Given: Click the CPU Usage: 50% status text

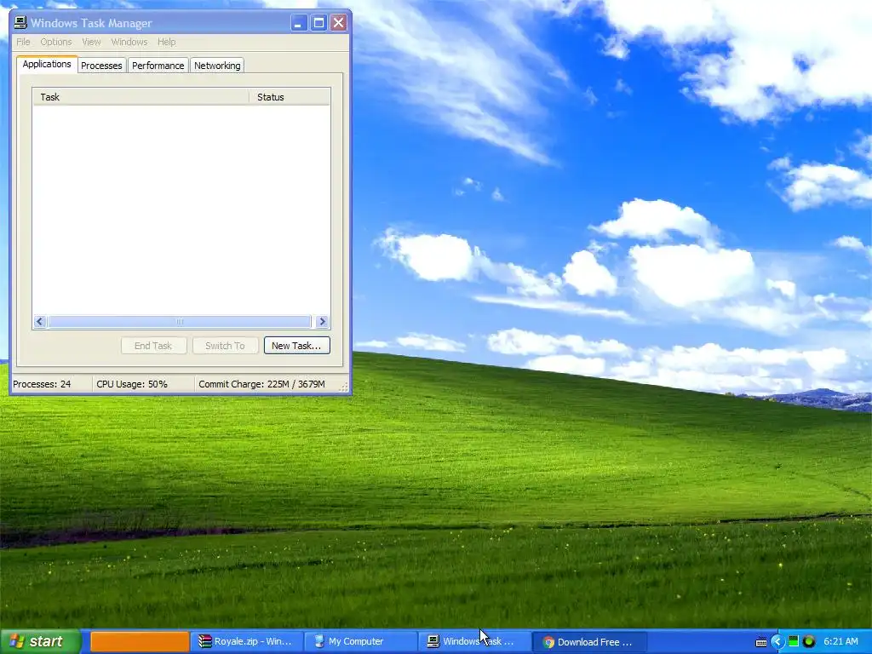Looking at the screenshot, I should [x=132, y=384].
